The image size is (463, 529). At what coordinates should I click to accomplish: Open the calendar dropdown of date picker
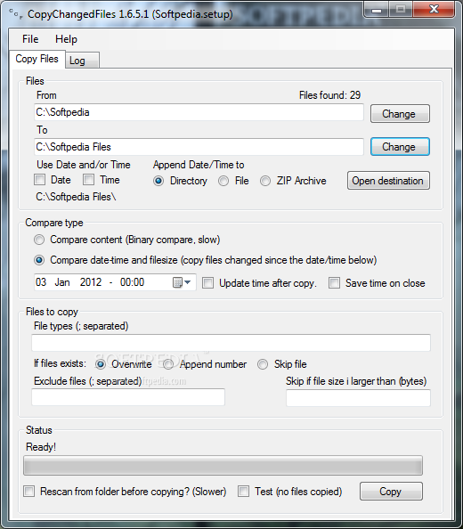click(x=183, y=282)
